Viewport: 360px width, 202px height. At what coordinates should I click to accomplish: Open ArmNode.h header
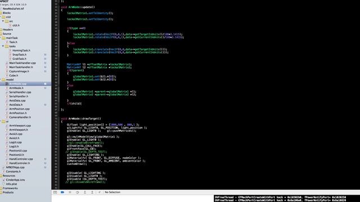(x=16, y=88)
